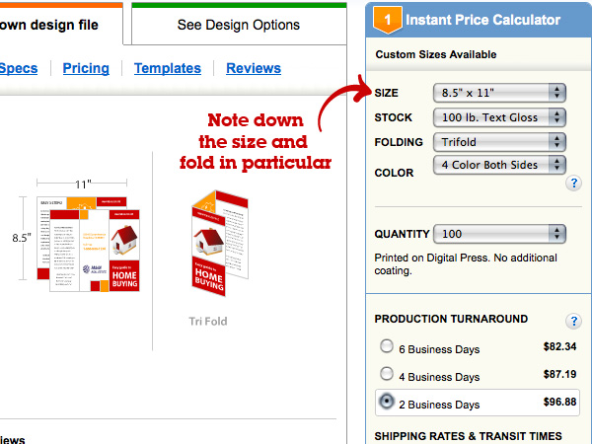Click the Quantity dropdown stepper arrows

coord(556,234)
